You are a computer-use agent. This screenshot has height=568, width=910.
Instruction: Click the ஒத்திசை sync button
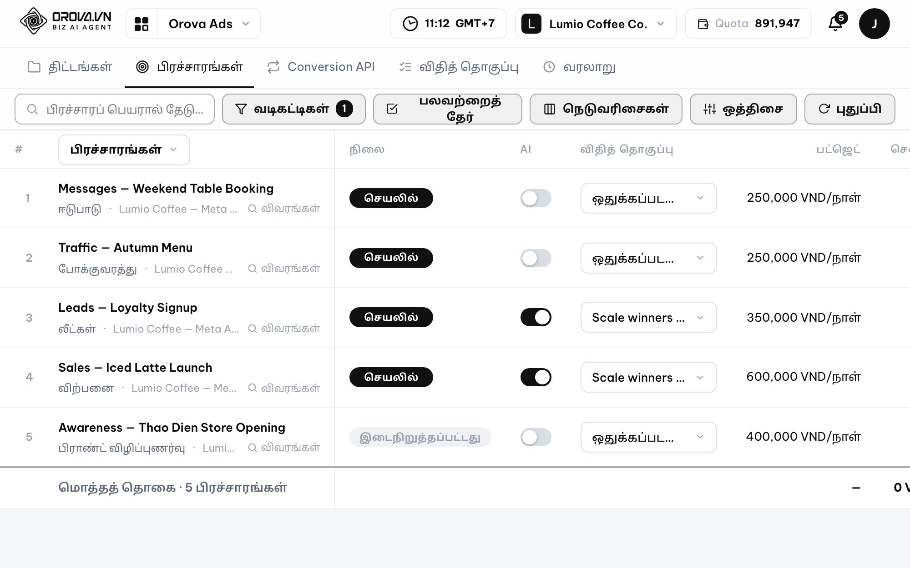[x=743, y=109]
